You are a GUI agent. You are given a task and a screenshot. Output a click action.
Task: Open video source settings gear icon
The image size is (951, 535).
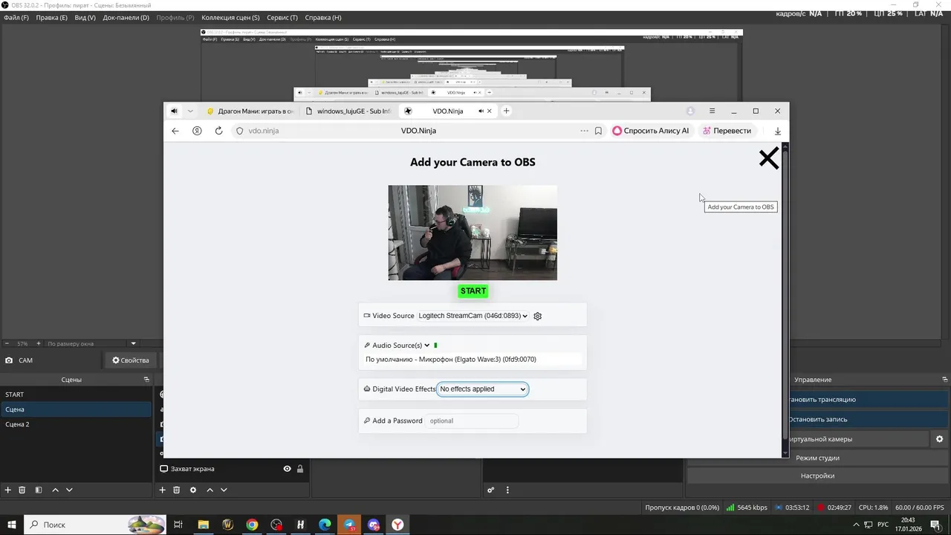click(x=538, y=316)
